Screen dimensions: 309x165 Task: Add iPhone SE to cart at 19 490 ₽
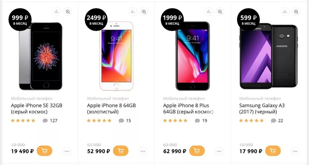coord(45,151)
